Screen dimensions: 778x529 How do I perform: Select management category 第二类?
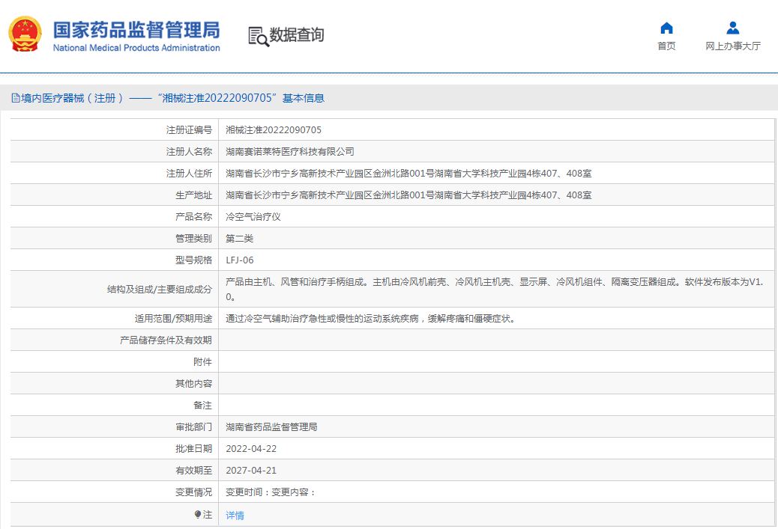pyautogui.click(x=240, y=239)
